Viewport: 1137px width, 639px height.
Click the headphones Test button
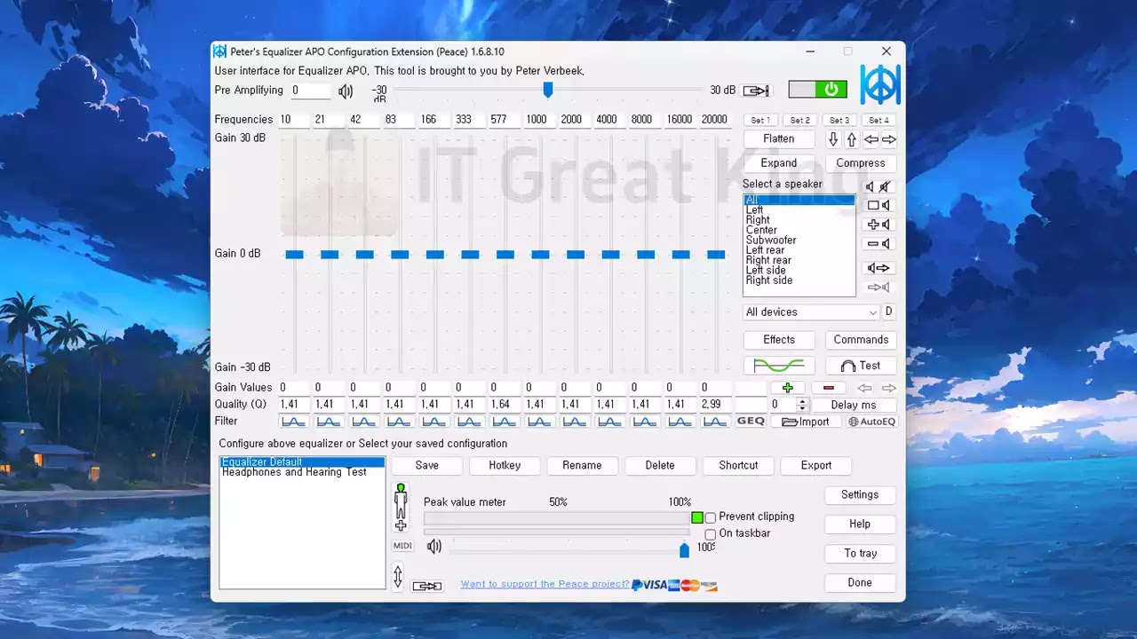861,366
